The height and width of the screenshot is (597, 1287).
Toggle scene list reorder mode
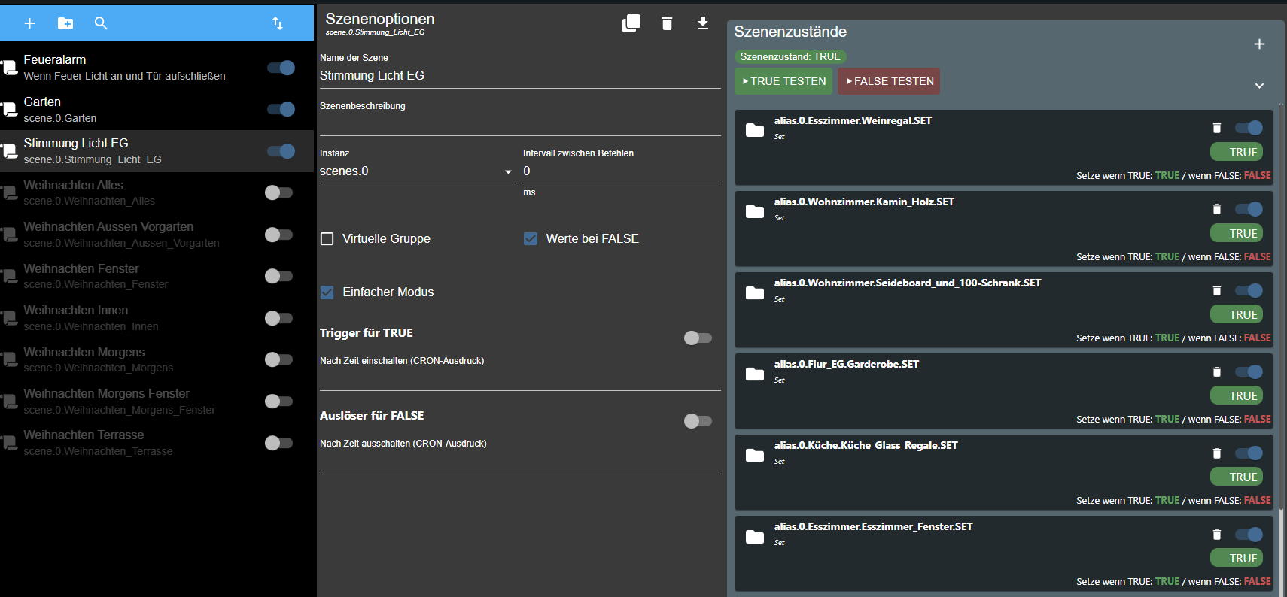click(x=278, y=23)
